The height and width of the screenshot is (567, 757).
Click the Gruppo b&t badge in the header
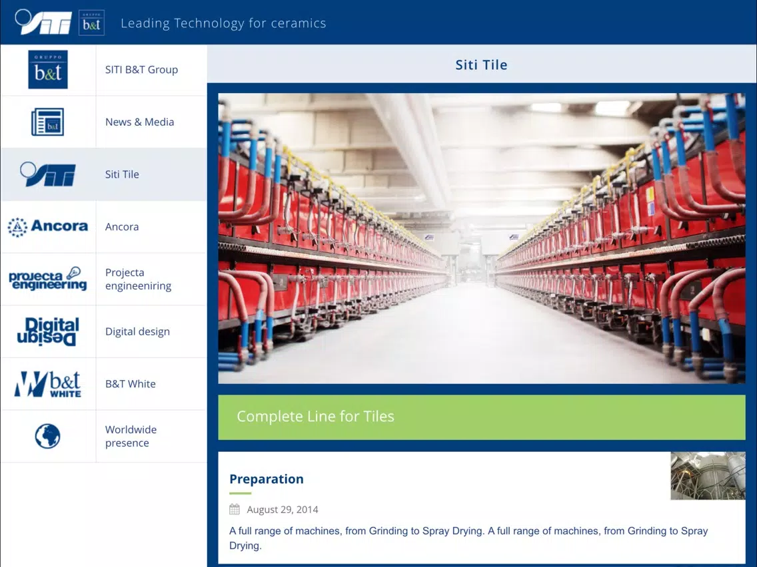point(91,23)
